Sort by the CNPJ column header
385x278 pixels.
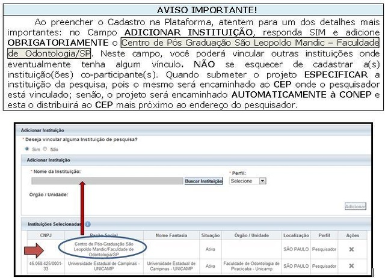[x=46, y=235]
